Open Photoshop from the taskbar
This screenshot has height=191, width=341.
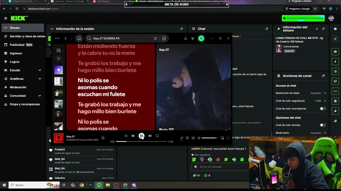pyautogui.click(x=90, y=185)
